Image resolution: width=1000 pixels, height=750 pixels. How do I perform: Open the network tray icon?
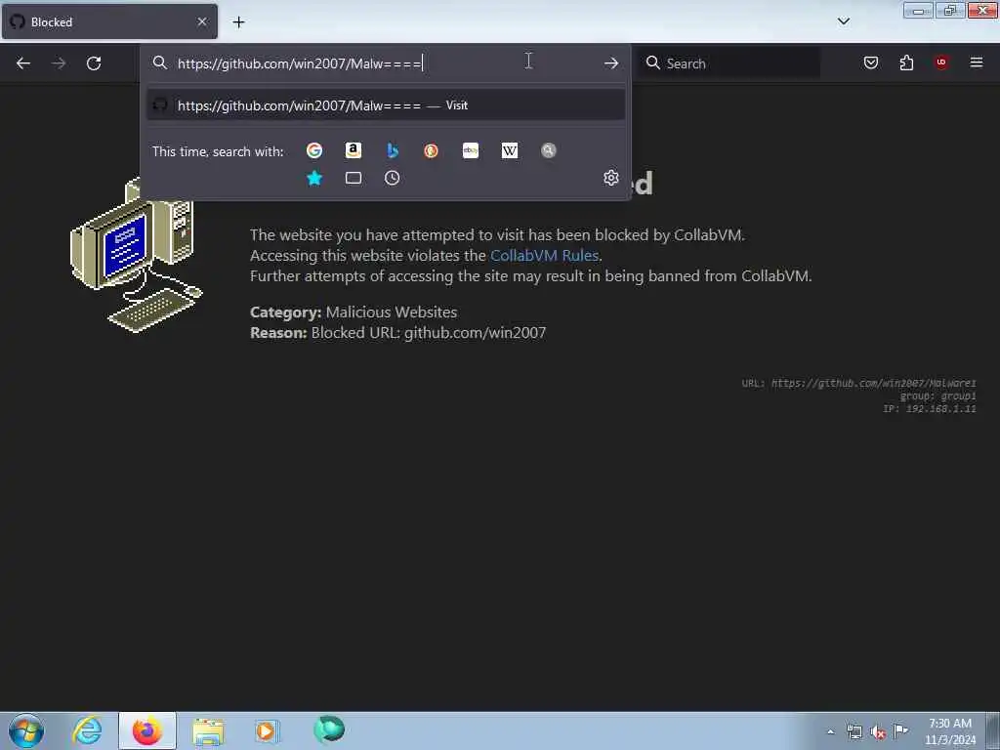(x=854, y=732)
